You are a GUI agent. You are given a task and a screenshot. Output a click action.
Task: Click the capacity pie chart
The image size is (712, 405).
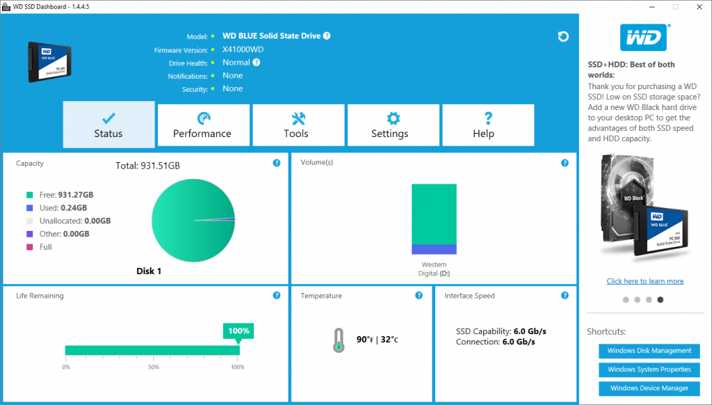193,221
